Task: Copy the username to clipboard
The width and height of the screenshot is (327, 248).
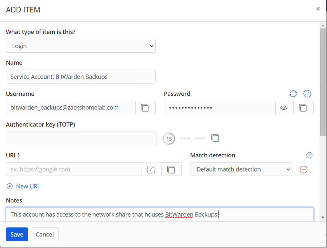Action: click(145, 108)
